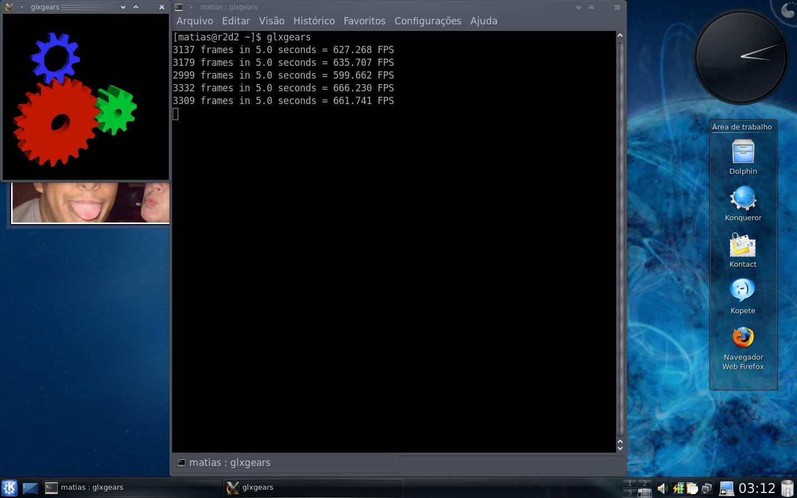Image resolution: width=797 pixels, height=498 pixels.
Task: Toggle the on-all-desktops pin of Konsole window
Action: coord(191,7)
